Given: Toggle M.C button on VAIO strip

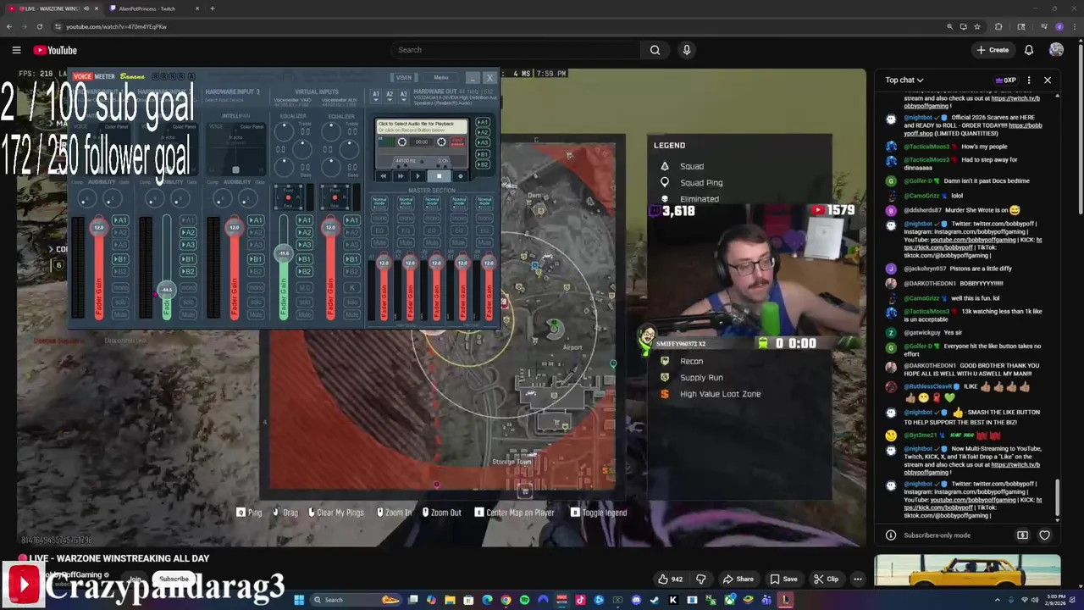Looking at the screenshot, I should coord(304,287).
